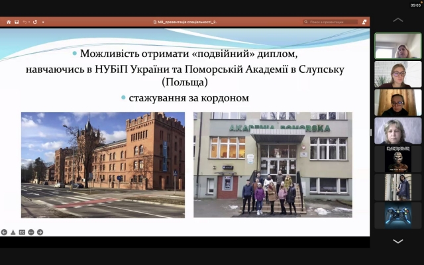The image size is (424, 265).
Task: Open the Undo history dropdown arrow
Action: point(29,22)
